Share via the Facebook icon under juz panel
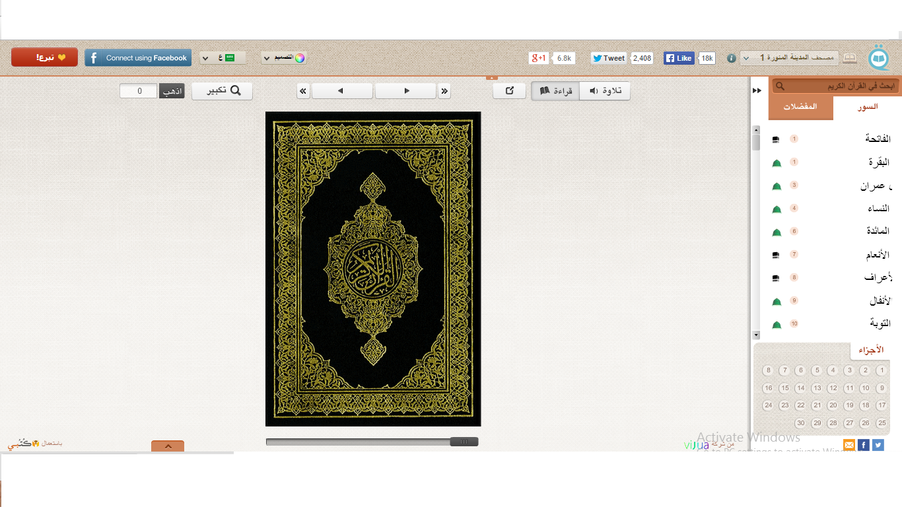This screenshot has height=507, width=902. point(864,445)
